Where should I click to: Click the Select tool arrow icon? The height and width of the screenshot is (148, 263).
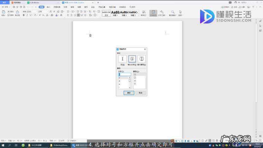(x=180, y=13)
